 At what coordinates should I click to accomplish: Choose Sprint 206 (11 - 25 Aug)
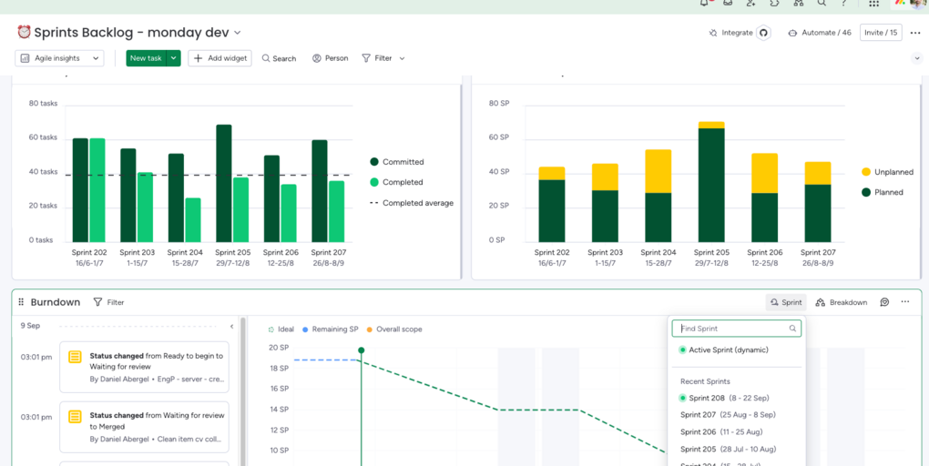point(721,431)
